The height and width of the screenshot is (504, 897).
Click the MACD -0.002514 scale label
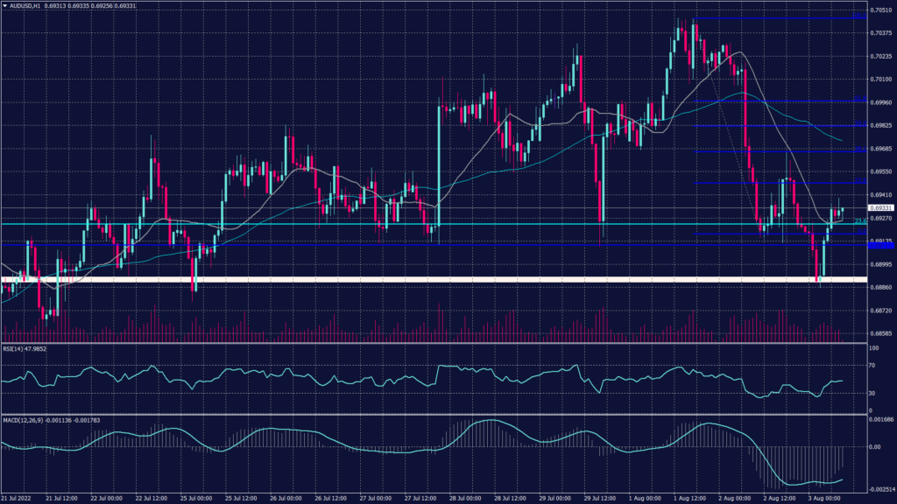[880, 489]
